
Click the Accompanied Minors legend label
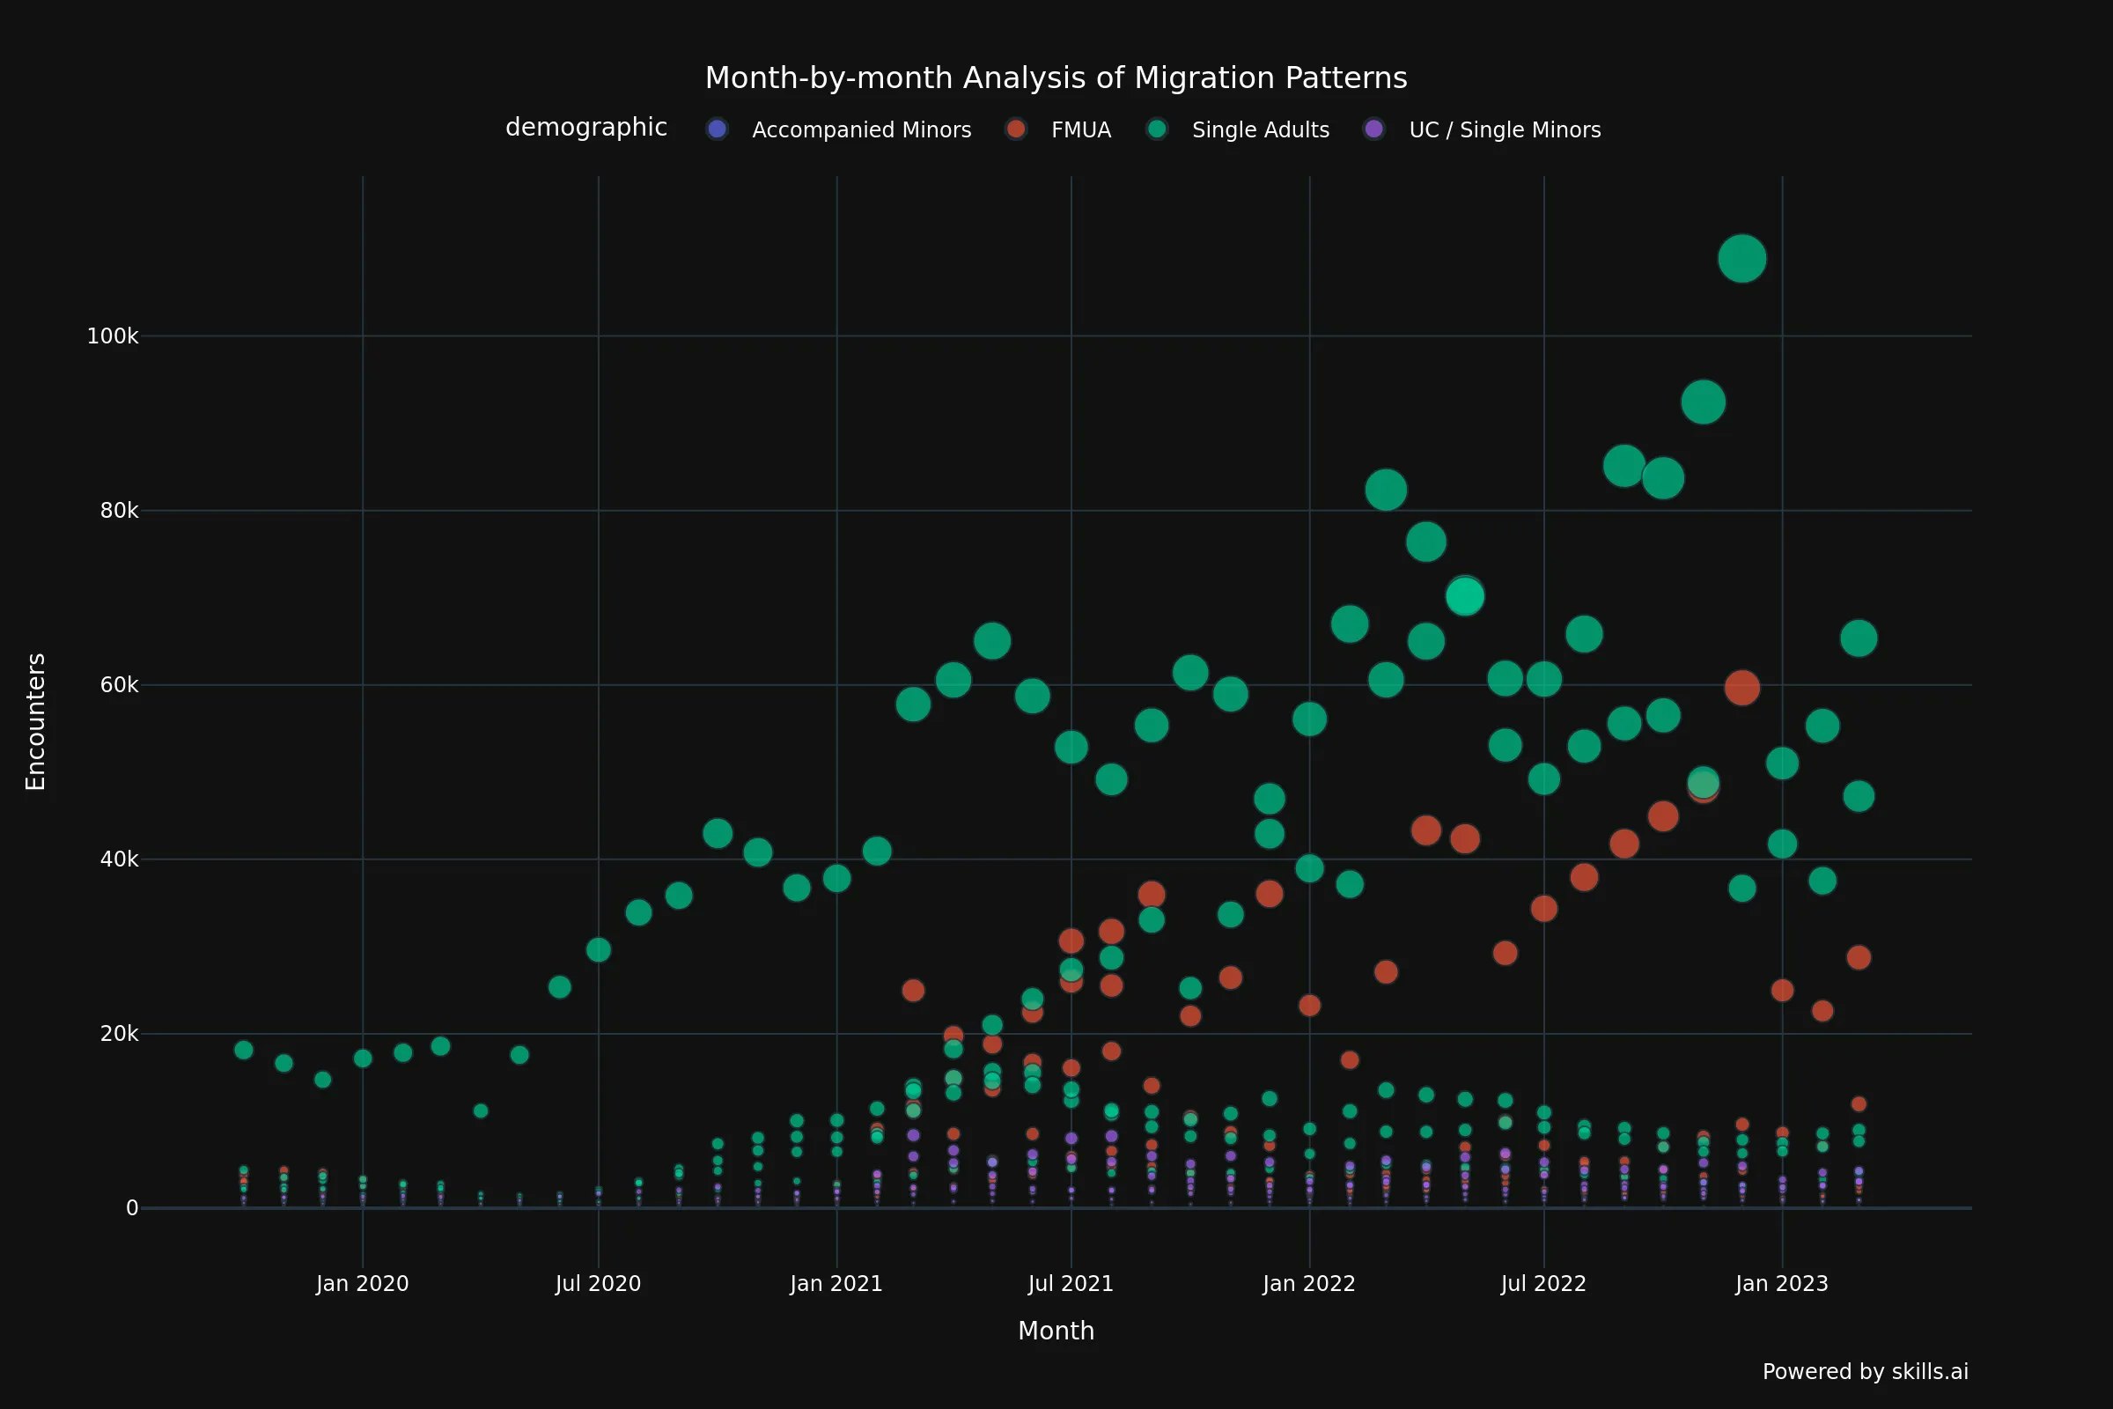click(861, 130)
